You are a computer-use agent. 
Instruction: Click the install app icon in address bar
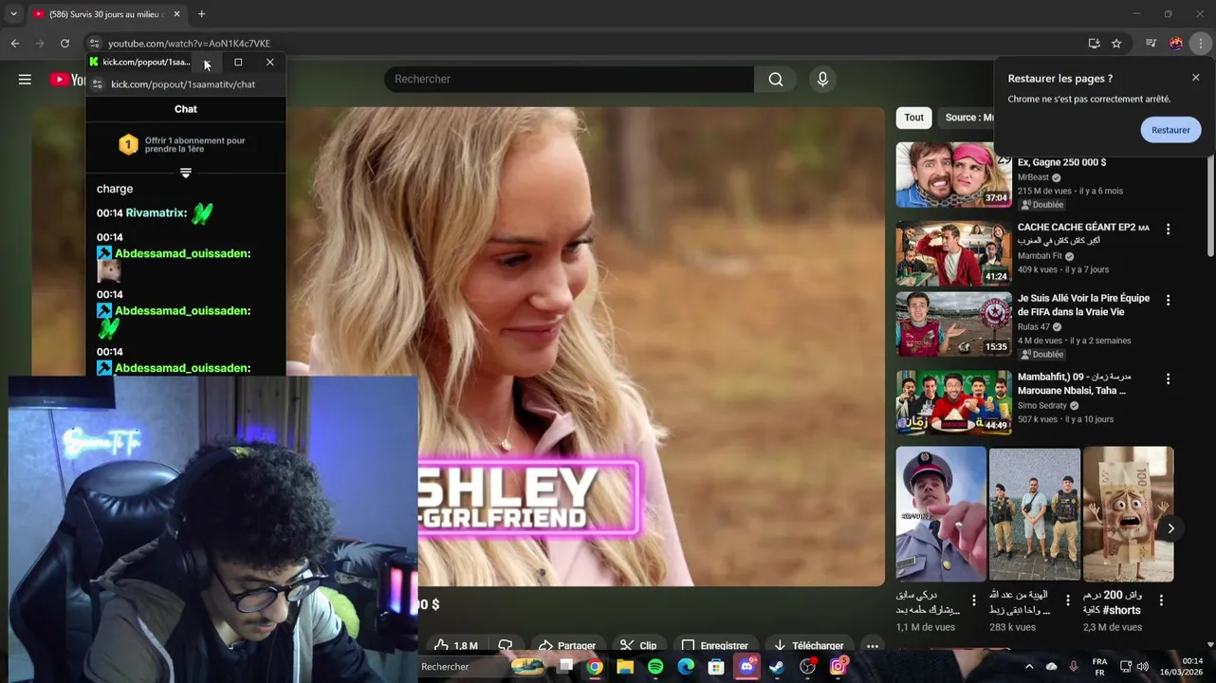[x=1094, y=44]
